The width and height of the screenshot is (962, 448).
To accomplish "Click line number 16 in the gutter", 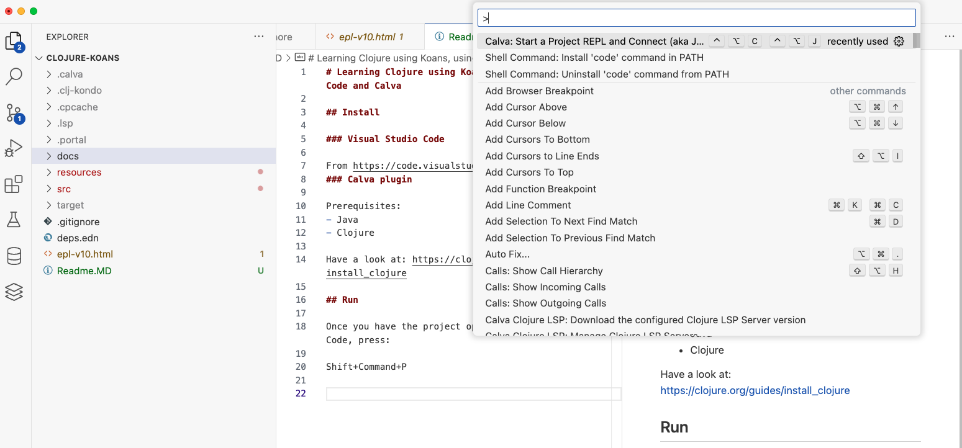I will coord(301,300).
